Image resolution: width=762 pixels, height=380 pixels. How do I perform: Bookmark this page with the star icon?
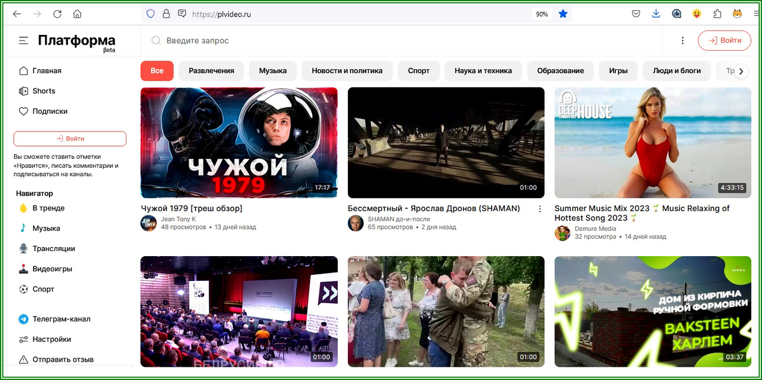click(563, 14)
